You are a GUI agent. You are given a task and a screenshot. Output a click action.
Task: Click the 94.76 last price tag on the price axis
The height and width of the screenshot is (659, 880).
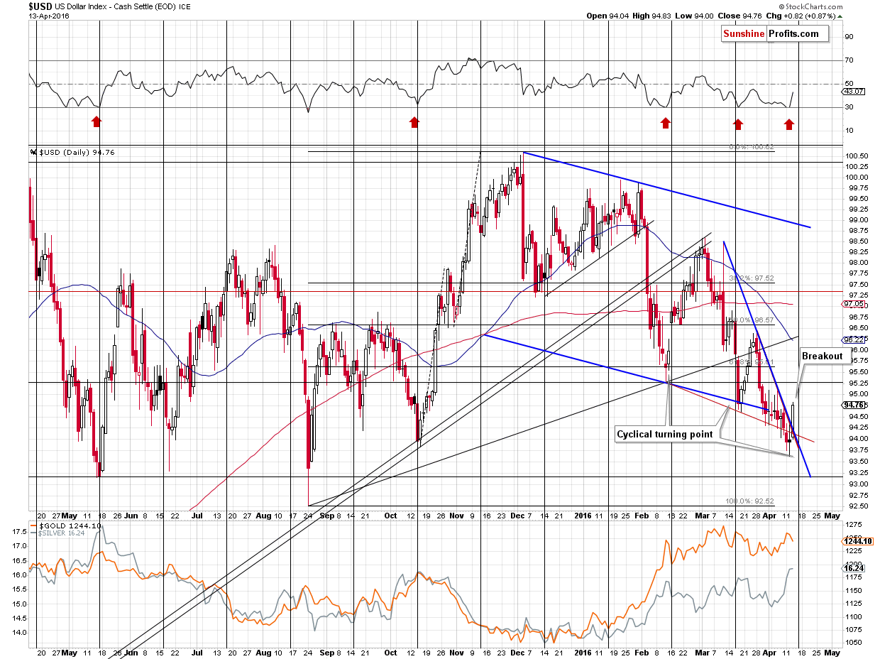click(x=852, y=405)
